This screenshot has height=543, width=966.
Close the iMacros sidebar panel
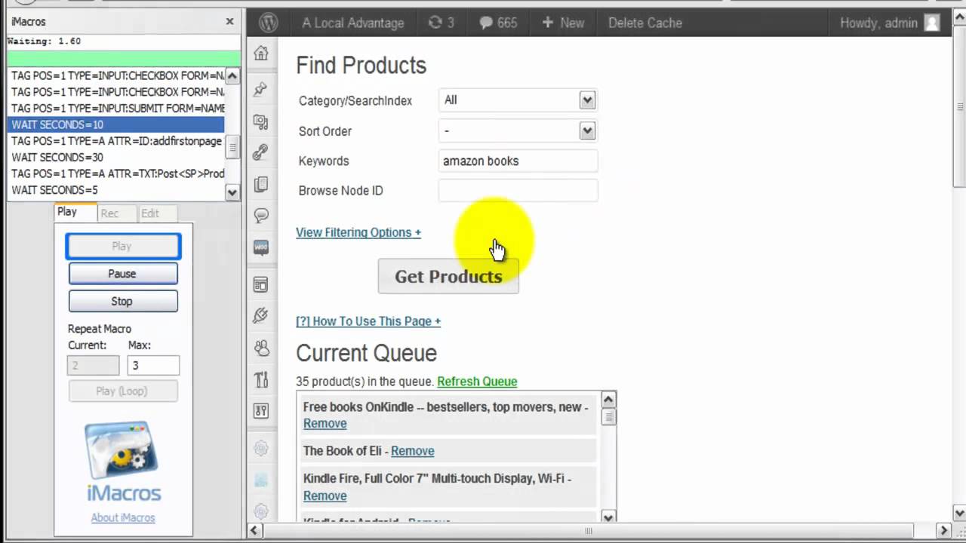[229, 22]
